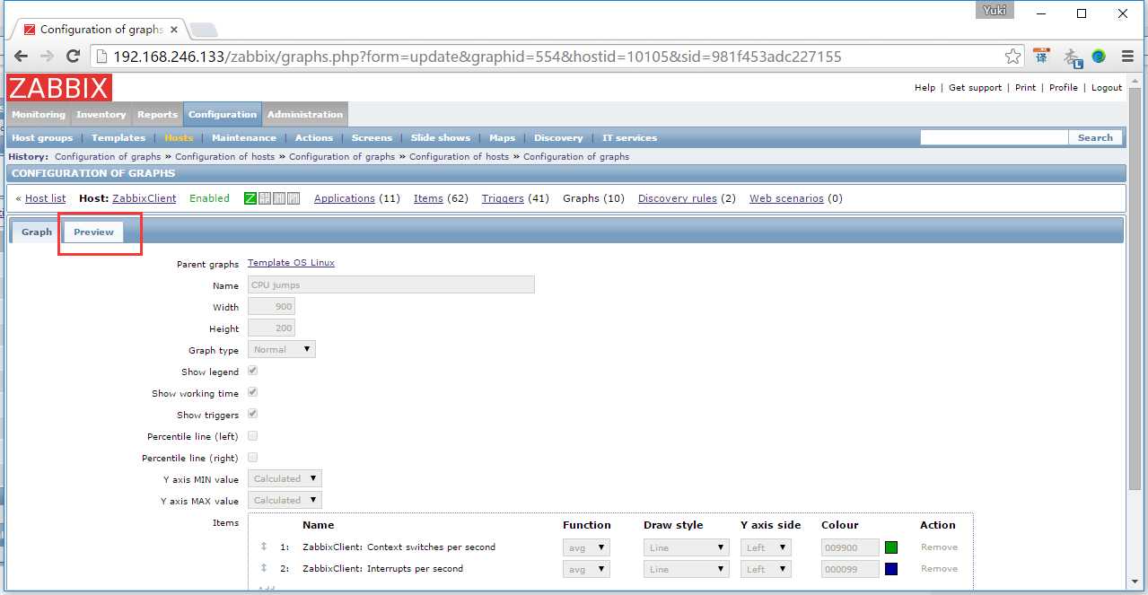Switch to the Graph tab

[x=37, y=232]
